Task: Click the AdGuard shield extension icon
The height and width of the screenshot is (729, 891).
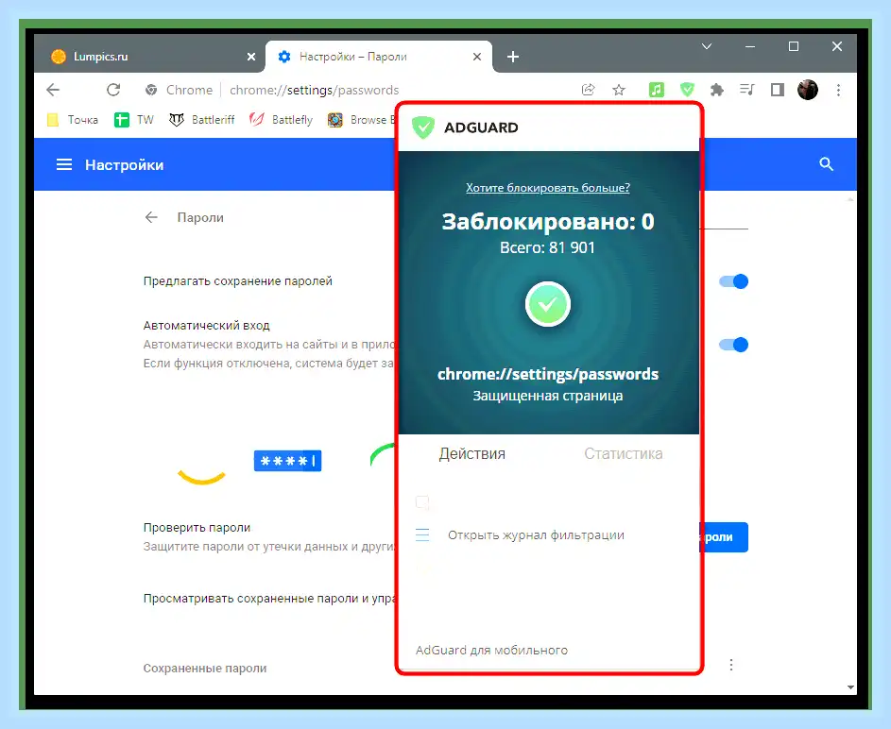Action: tap(687, 90)
